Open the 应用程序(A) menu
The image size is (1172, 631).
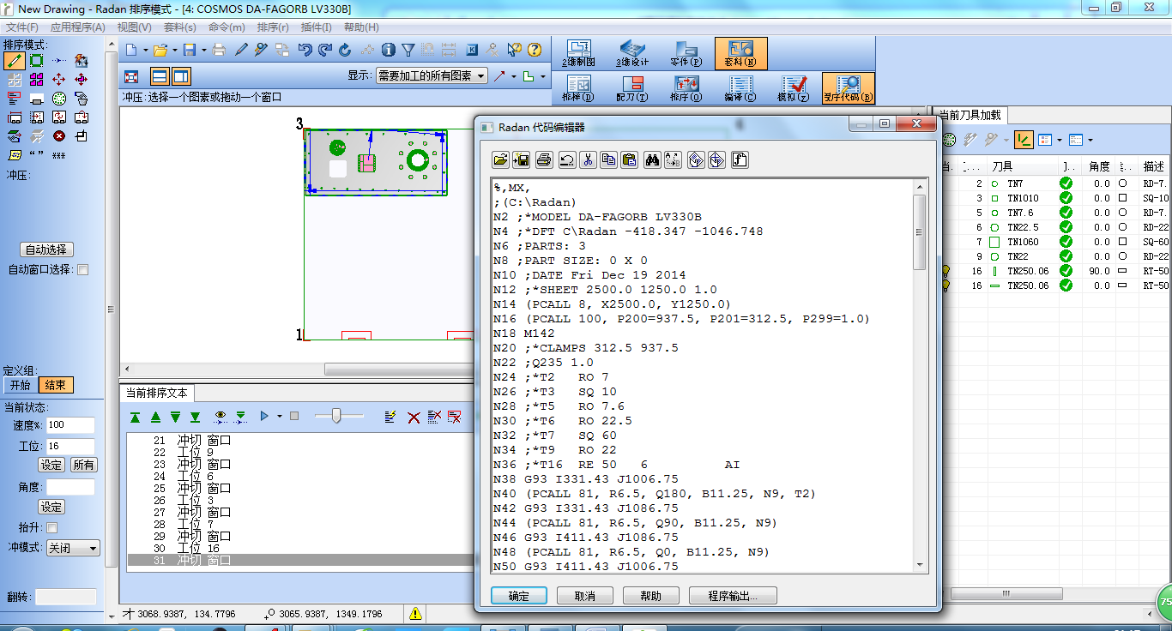point(78,27)
